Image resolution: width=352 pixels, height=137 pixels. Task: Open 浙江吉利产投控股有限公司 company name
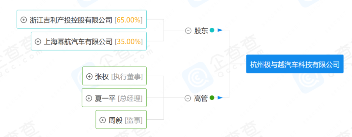71,20
